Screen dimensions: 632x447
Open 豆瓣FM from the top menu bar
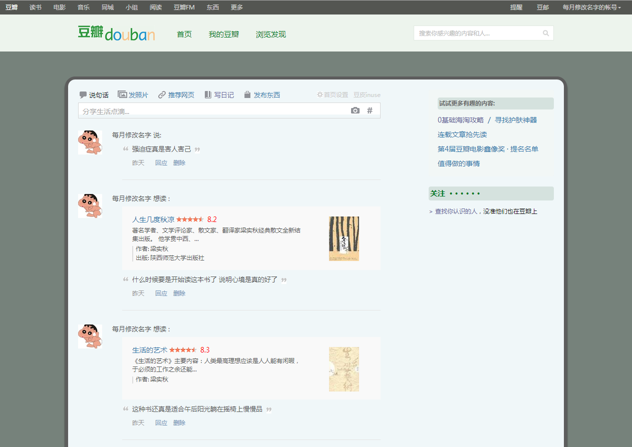pos(184,7)
